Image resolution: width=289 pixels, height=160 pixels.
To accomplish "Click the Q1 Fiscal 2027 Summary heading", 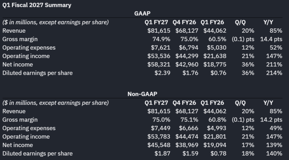I will coord(37,5).
